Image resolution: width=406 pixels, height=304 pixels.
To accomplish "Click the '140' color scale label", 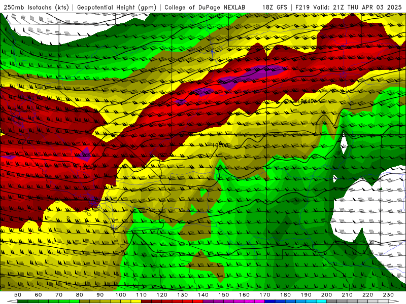I will tap(203, 295).
